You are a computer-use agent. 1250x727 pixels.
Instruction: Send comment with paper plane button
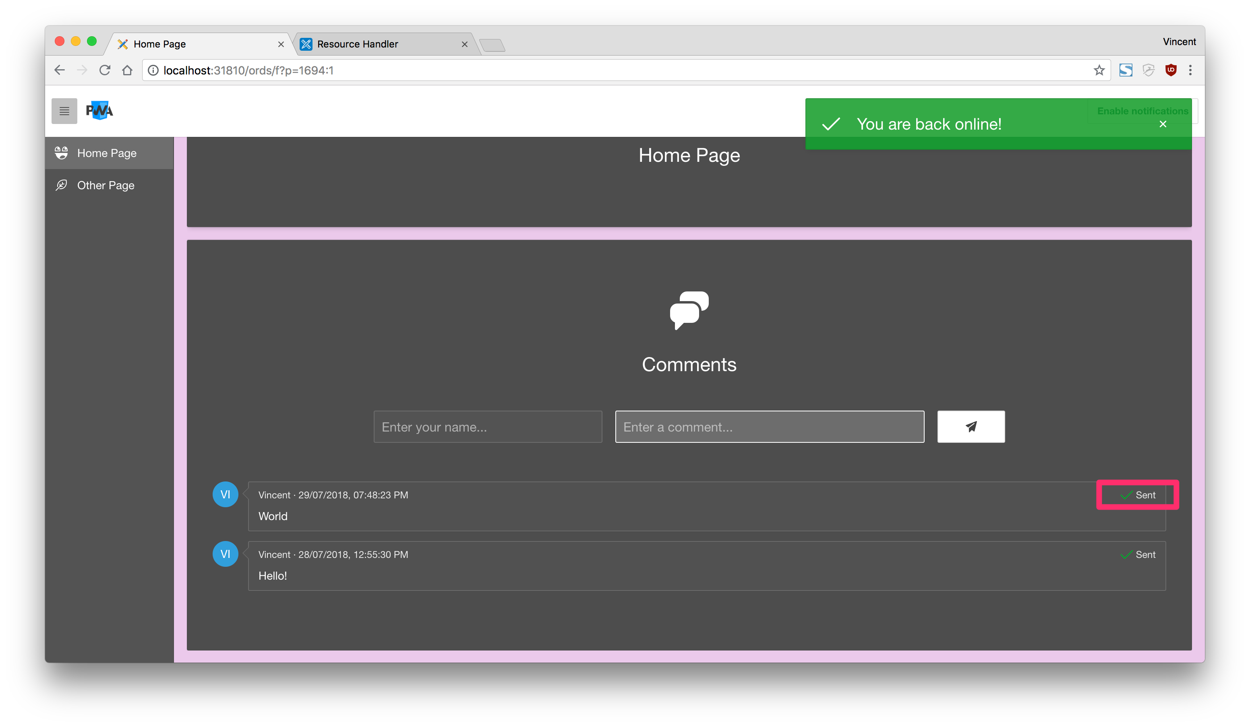[971, 426]
